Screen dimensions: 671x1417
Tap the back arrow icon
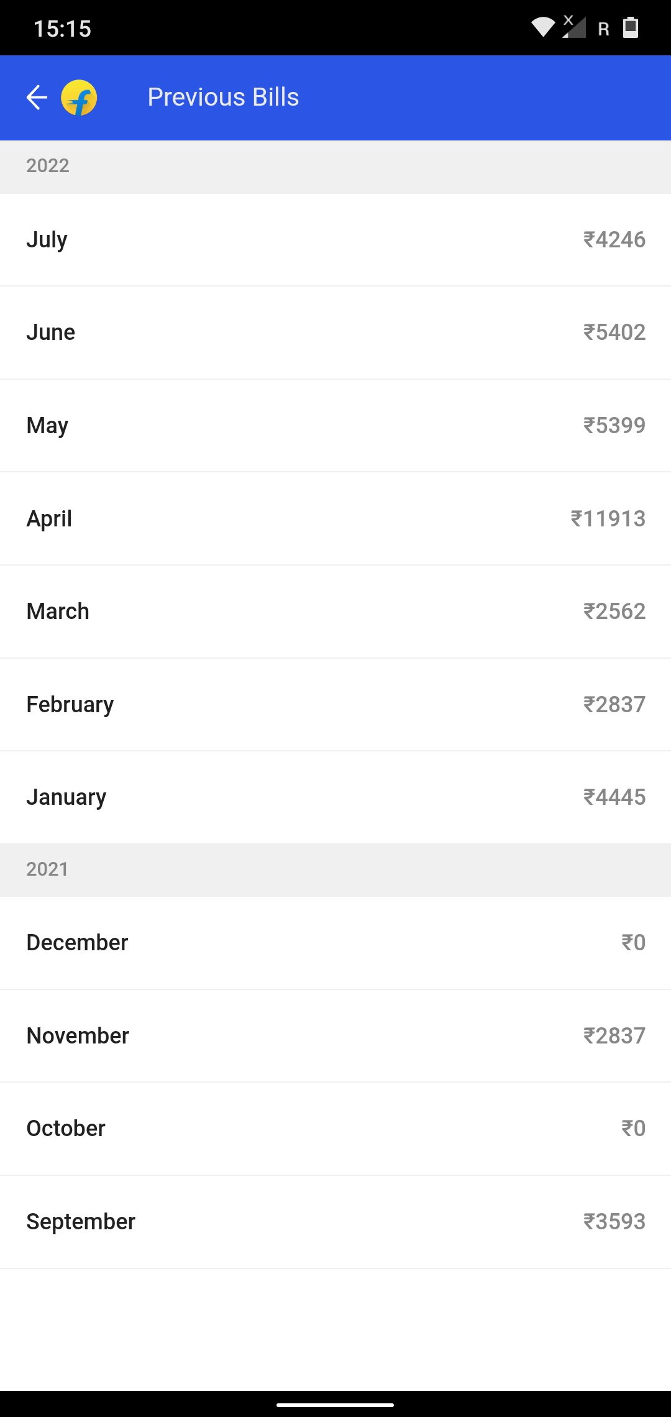coord(37,98)
